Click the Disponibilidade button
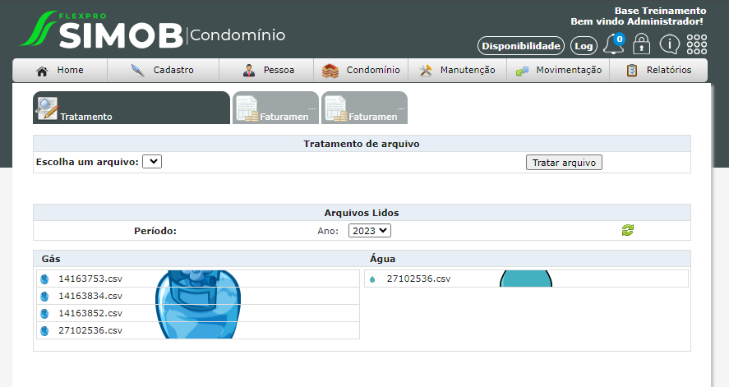Screen dimensions: 729x387 click(521, 46)
